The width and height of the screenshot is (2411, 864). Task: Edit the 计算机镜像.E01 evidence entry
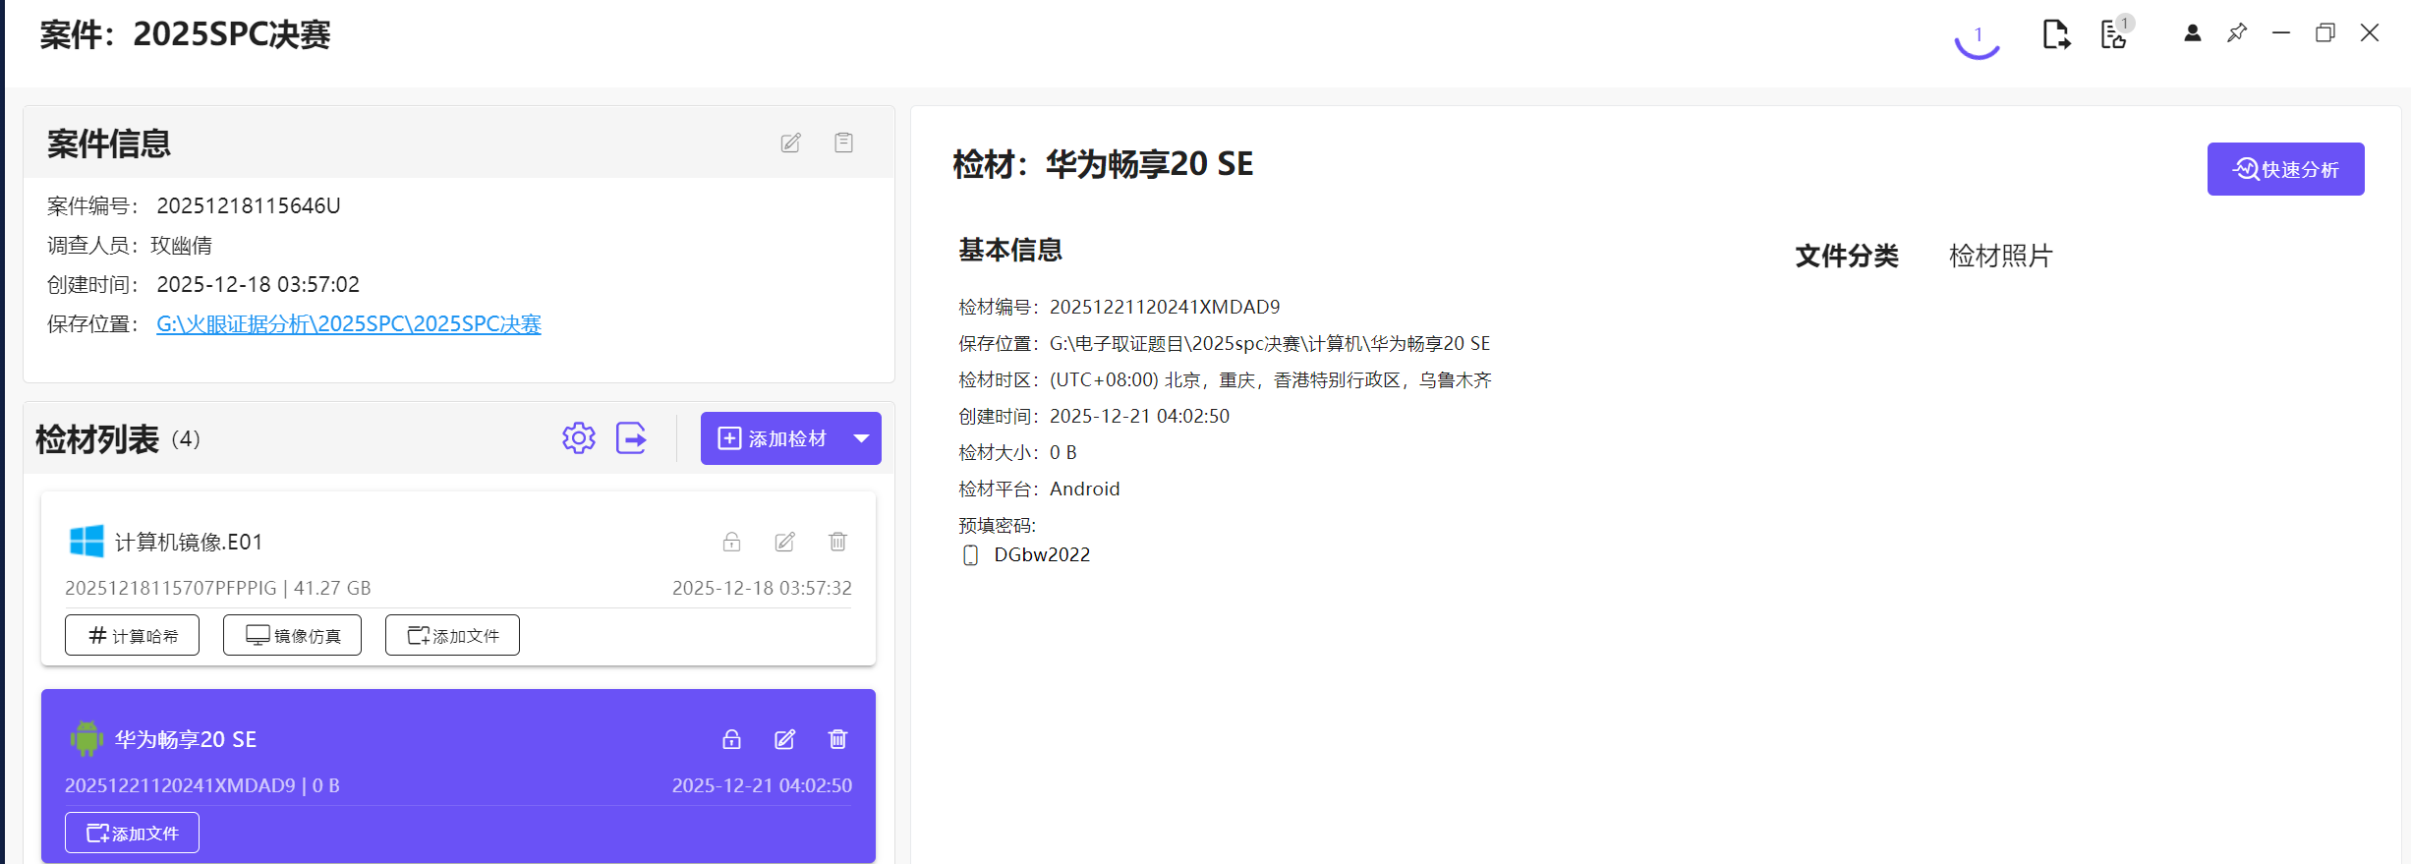tap(784, 542)
